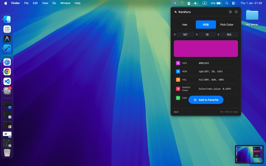This screenshot has height=166, width=266.
Task: Switch to the Hex input tab
Action: pyautogui.click(x=185, y=25)
